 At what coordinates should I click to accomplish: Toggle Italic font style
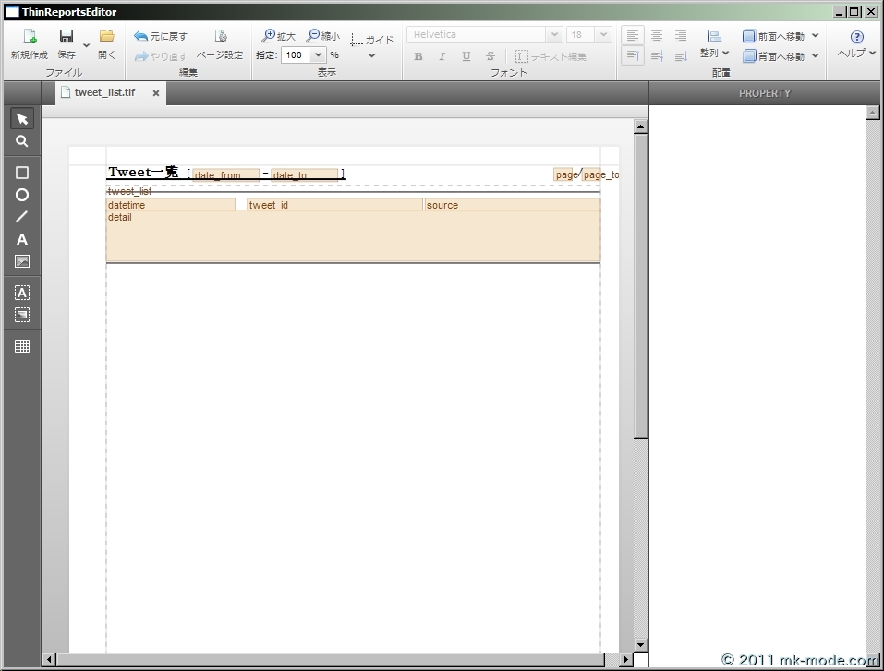click(442, 56)
